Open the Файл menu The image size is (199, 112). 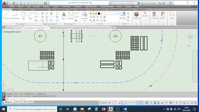coord(12,7)
